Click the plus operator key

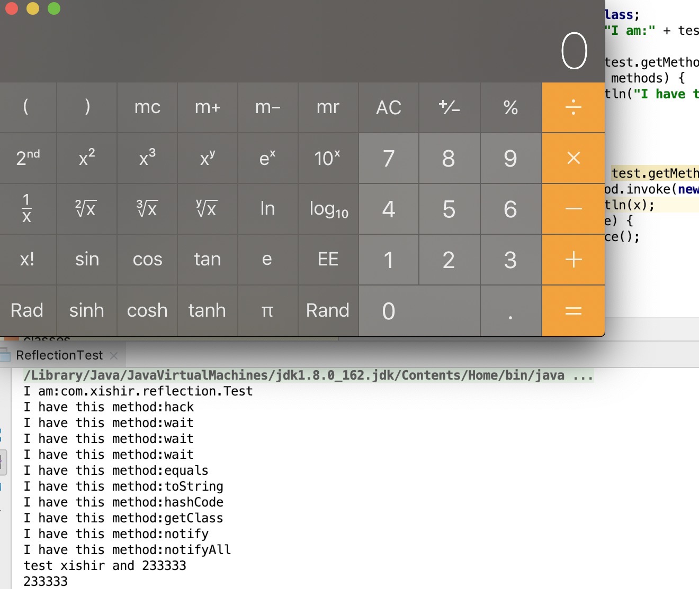click(x=573, y=260)
